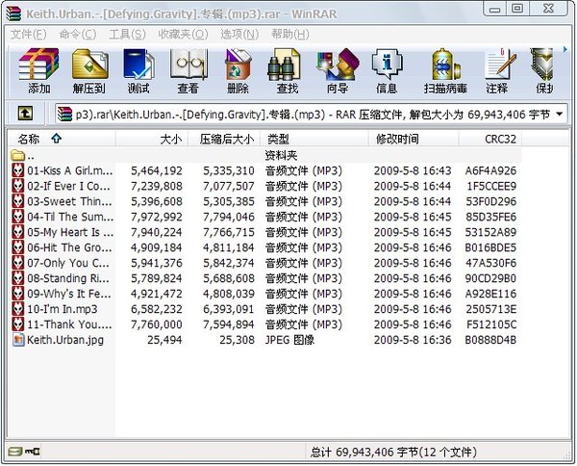The image size is (577, 466).
Task: Click the 添加 (Add) toolbar icon
Action: click(38, 71)
